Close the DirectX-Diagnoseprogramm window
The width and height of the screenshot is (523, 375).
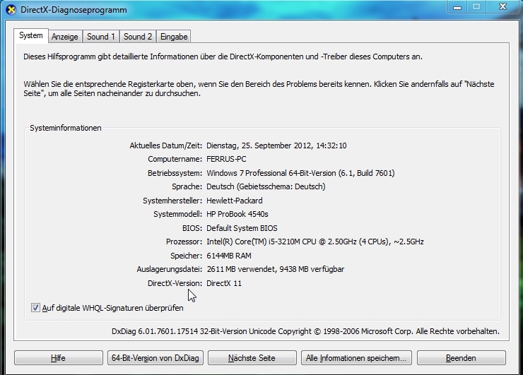click(x=503, y=6)
